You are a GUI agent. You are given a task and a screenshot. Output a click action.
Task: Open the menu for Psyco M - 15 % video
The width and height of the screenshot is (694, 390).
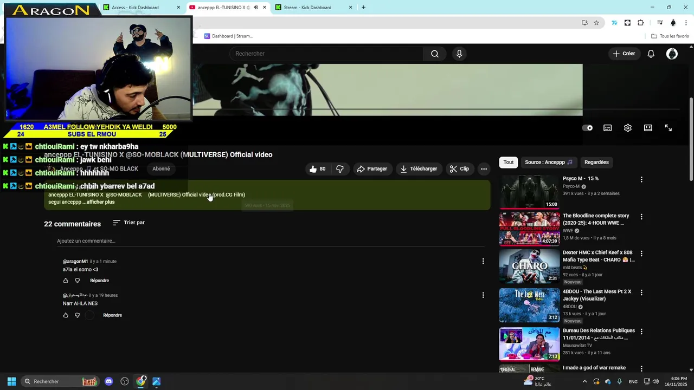641,179
